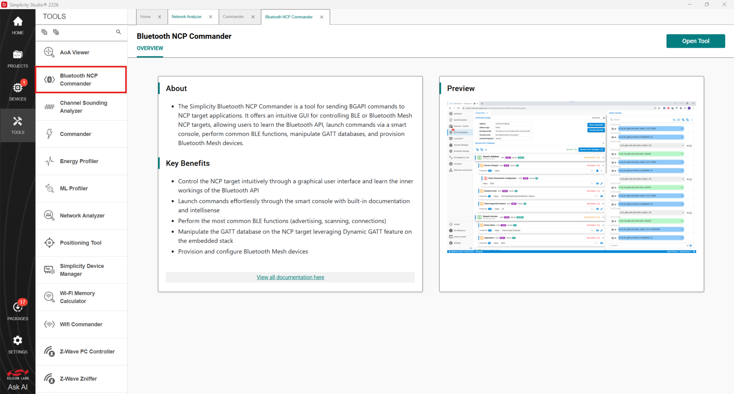Select the Overview tab
The image size is (734, 394).
pos(150,48)
